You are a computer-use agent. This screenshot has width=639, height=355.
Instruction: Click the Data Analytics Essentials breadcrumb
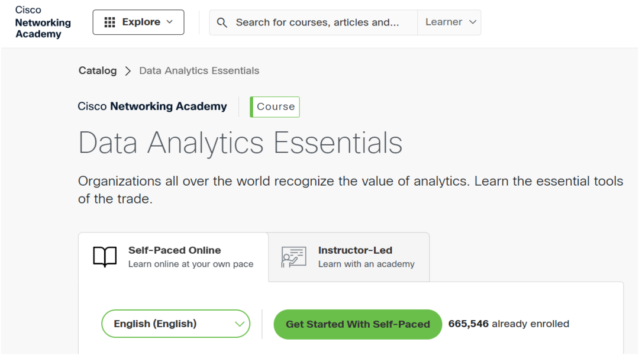tap(199, 71)
